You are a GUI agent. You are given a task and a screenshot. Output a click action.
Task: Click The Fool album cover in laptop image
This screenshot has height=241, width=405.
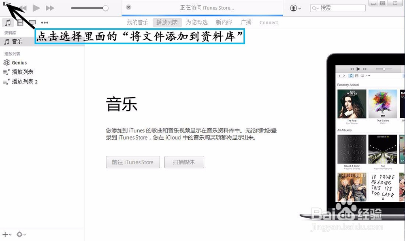[352, 104]
